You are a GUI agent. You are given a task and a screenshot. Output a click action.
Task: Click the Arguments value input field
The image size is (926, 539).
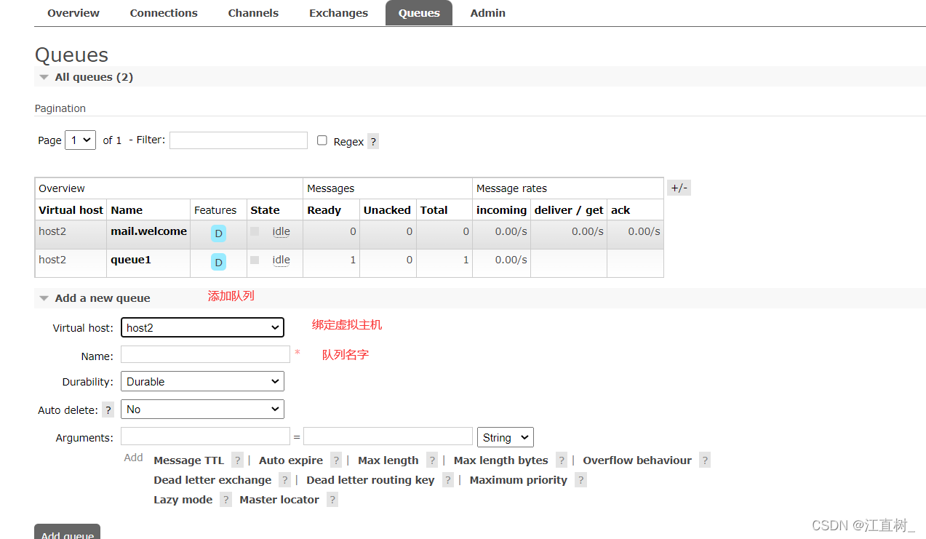388,436
